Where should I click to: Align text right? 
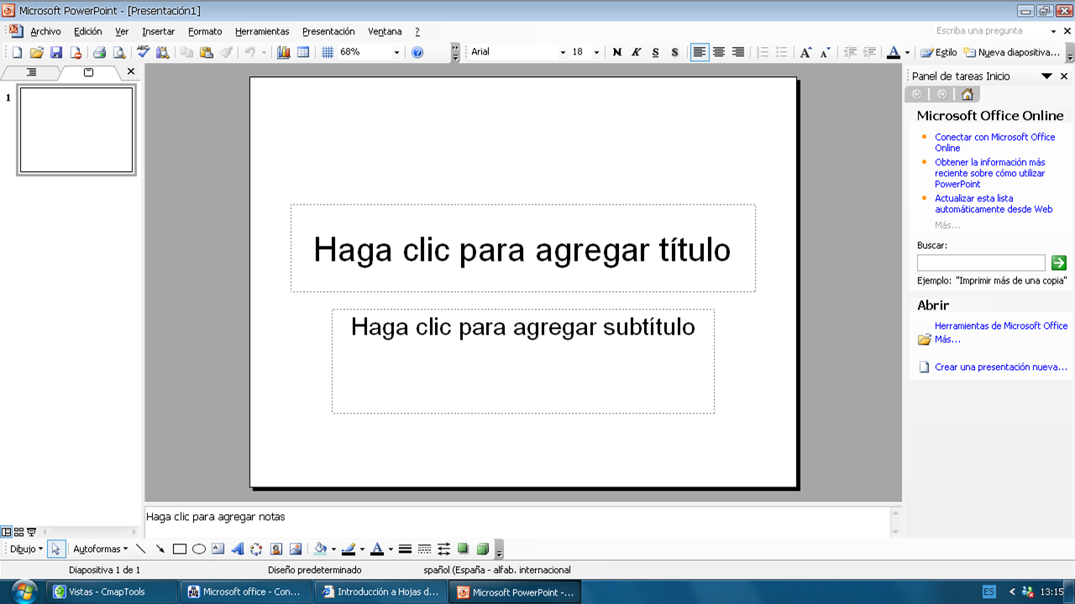point(738,52)
